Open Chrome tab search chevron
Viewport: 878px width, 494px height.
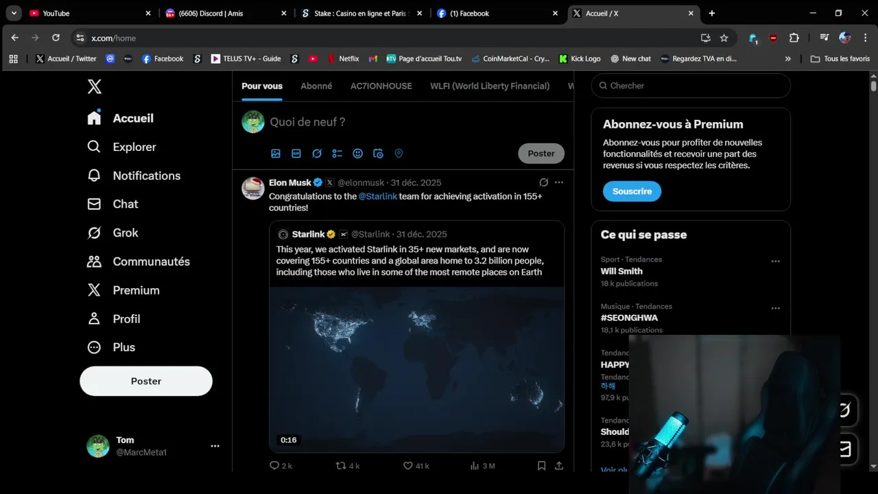[14, 13]
